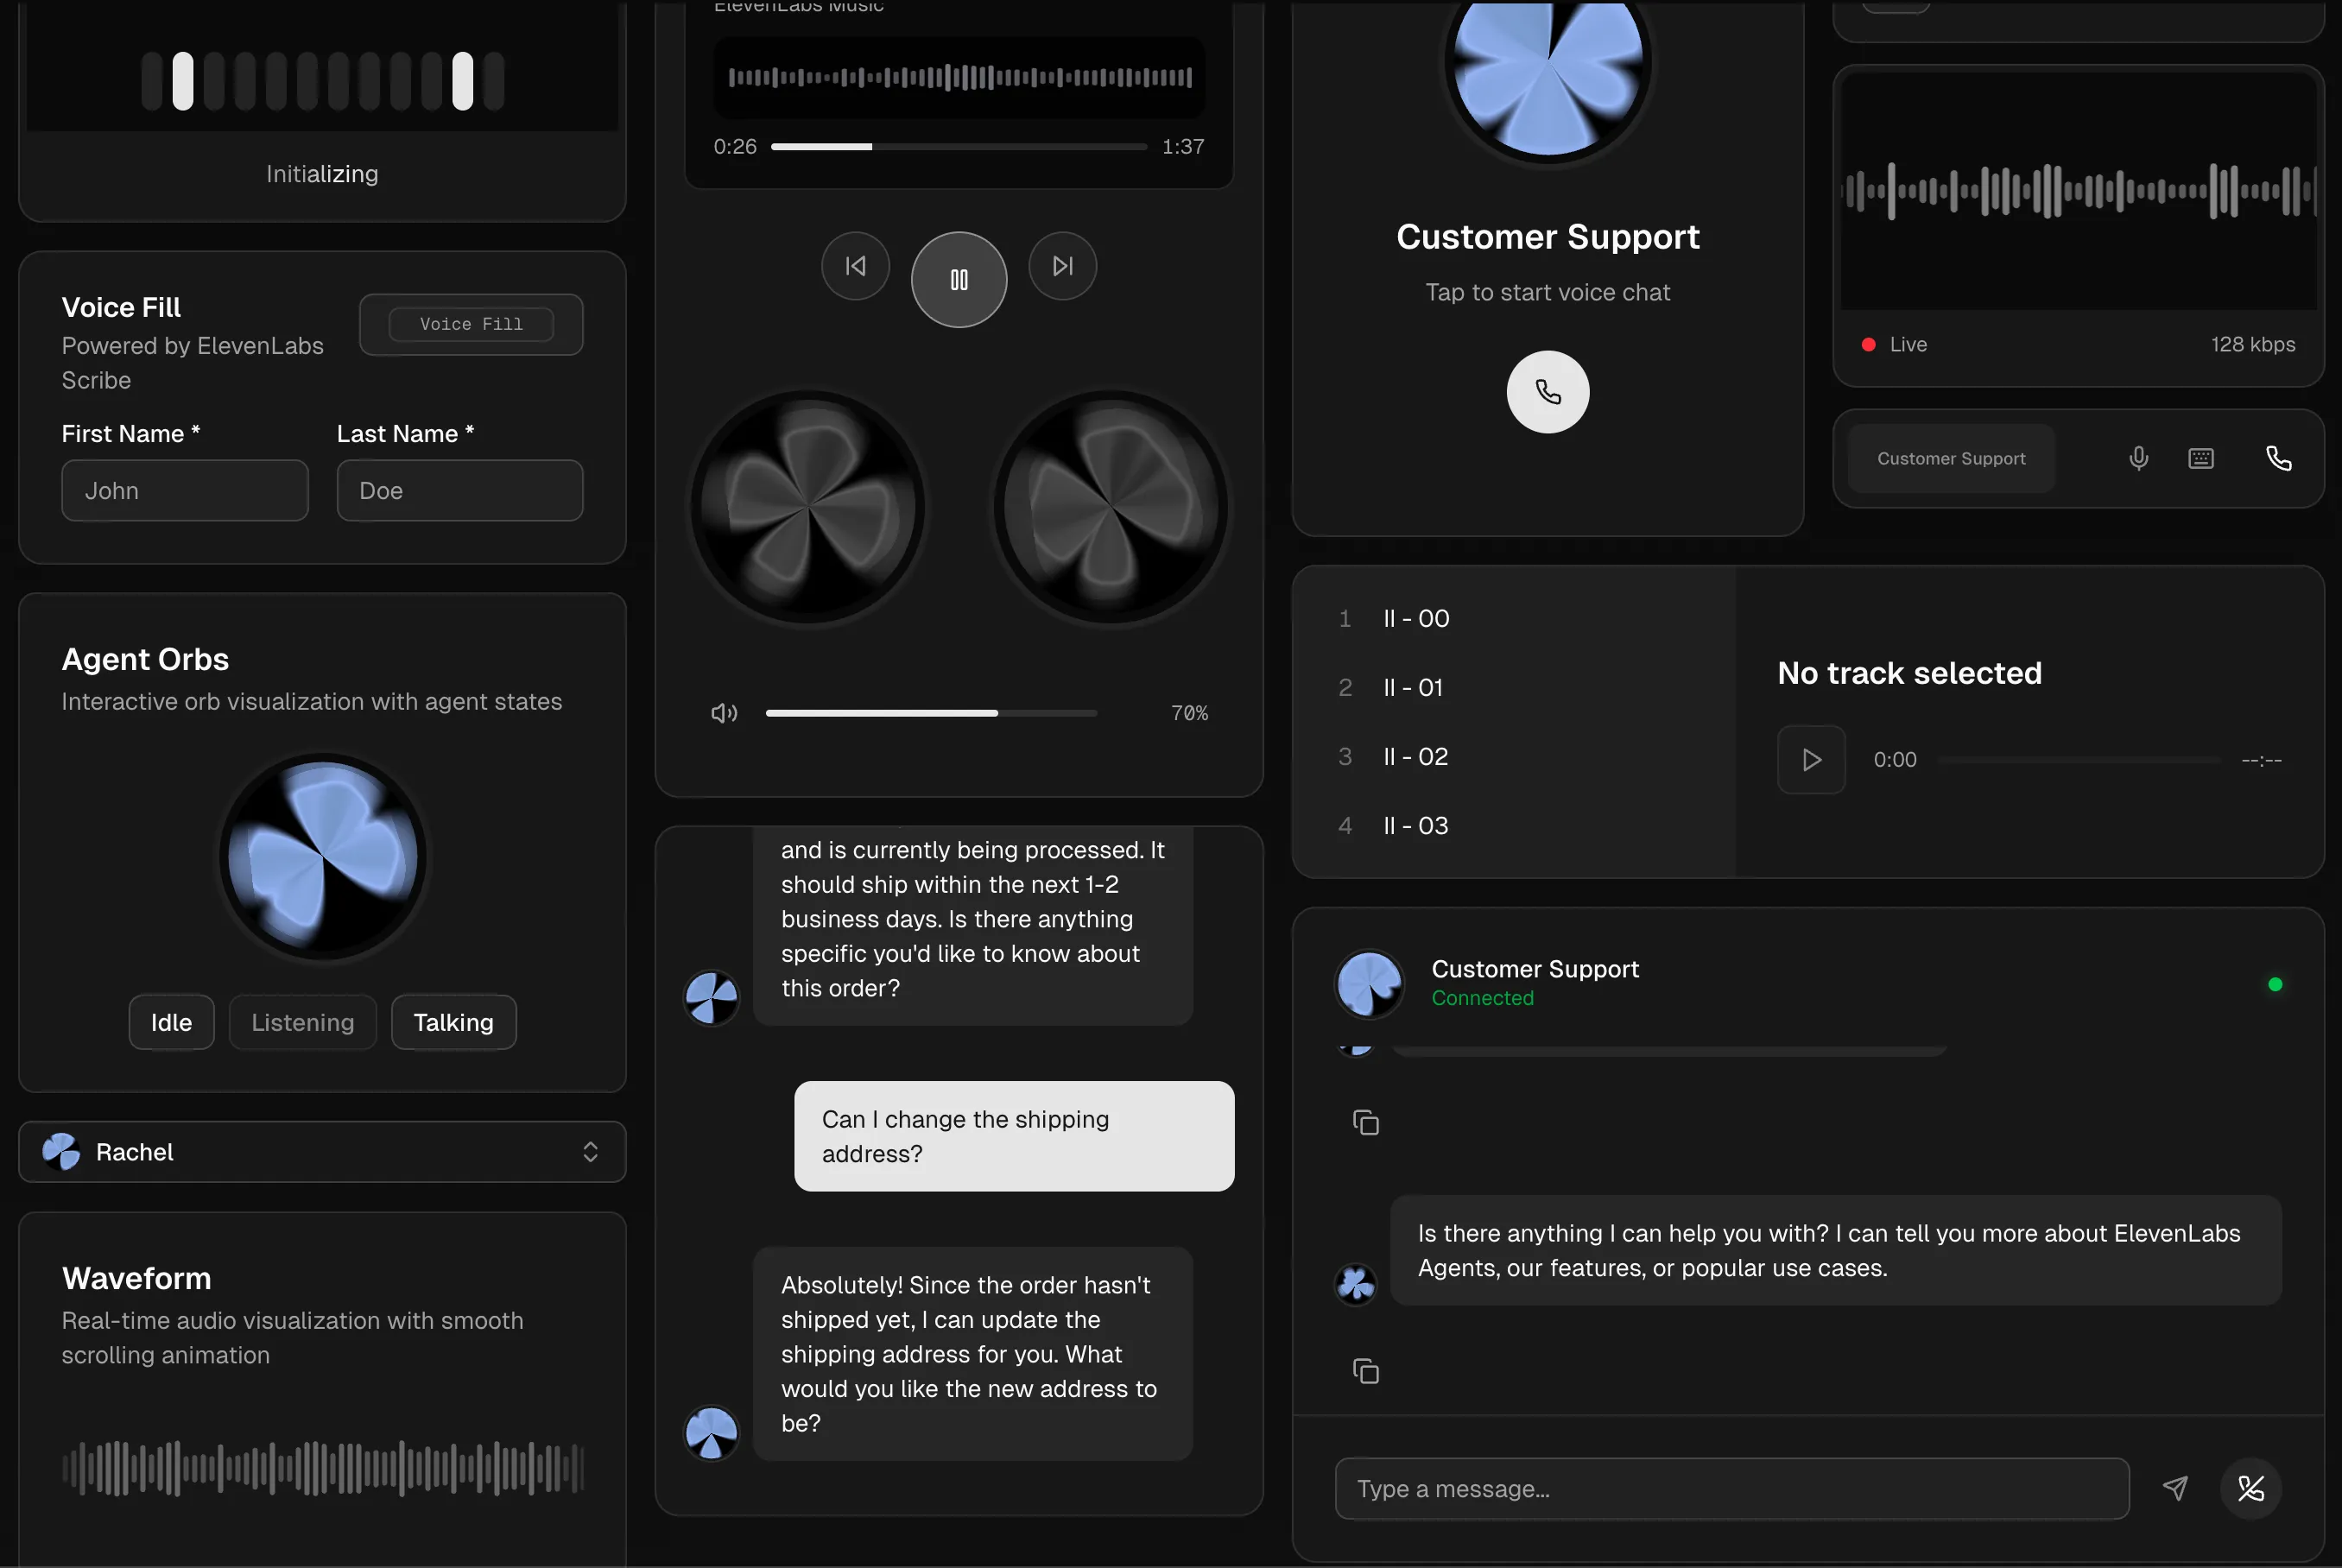This screenshot has width=2342, height=1568.
Task: Pause the music with the pause button
Action: [x=958, y=280]
